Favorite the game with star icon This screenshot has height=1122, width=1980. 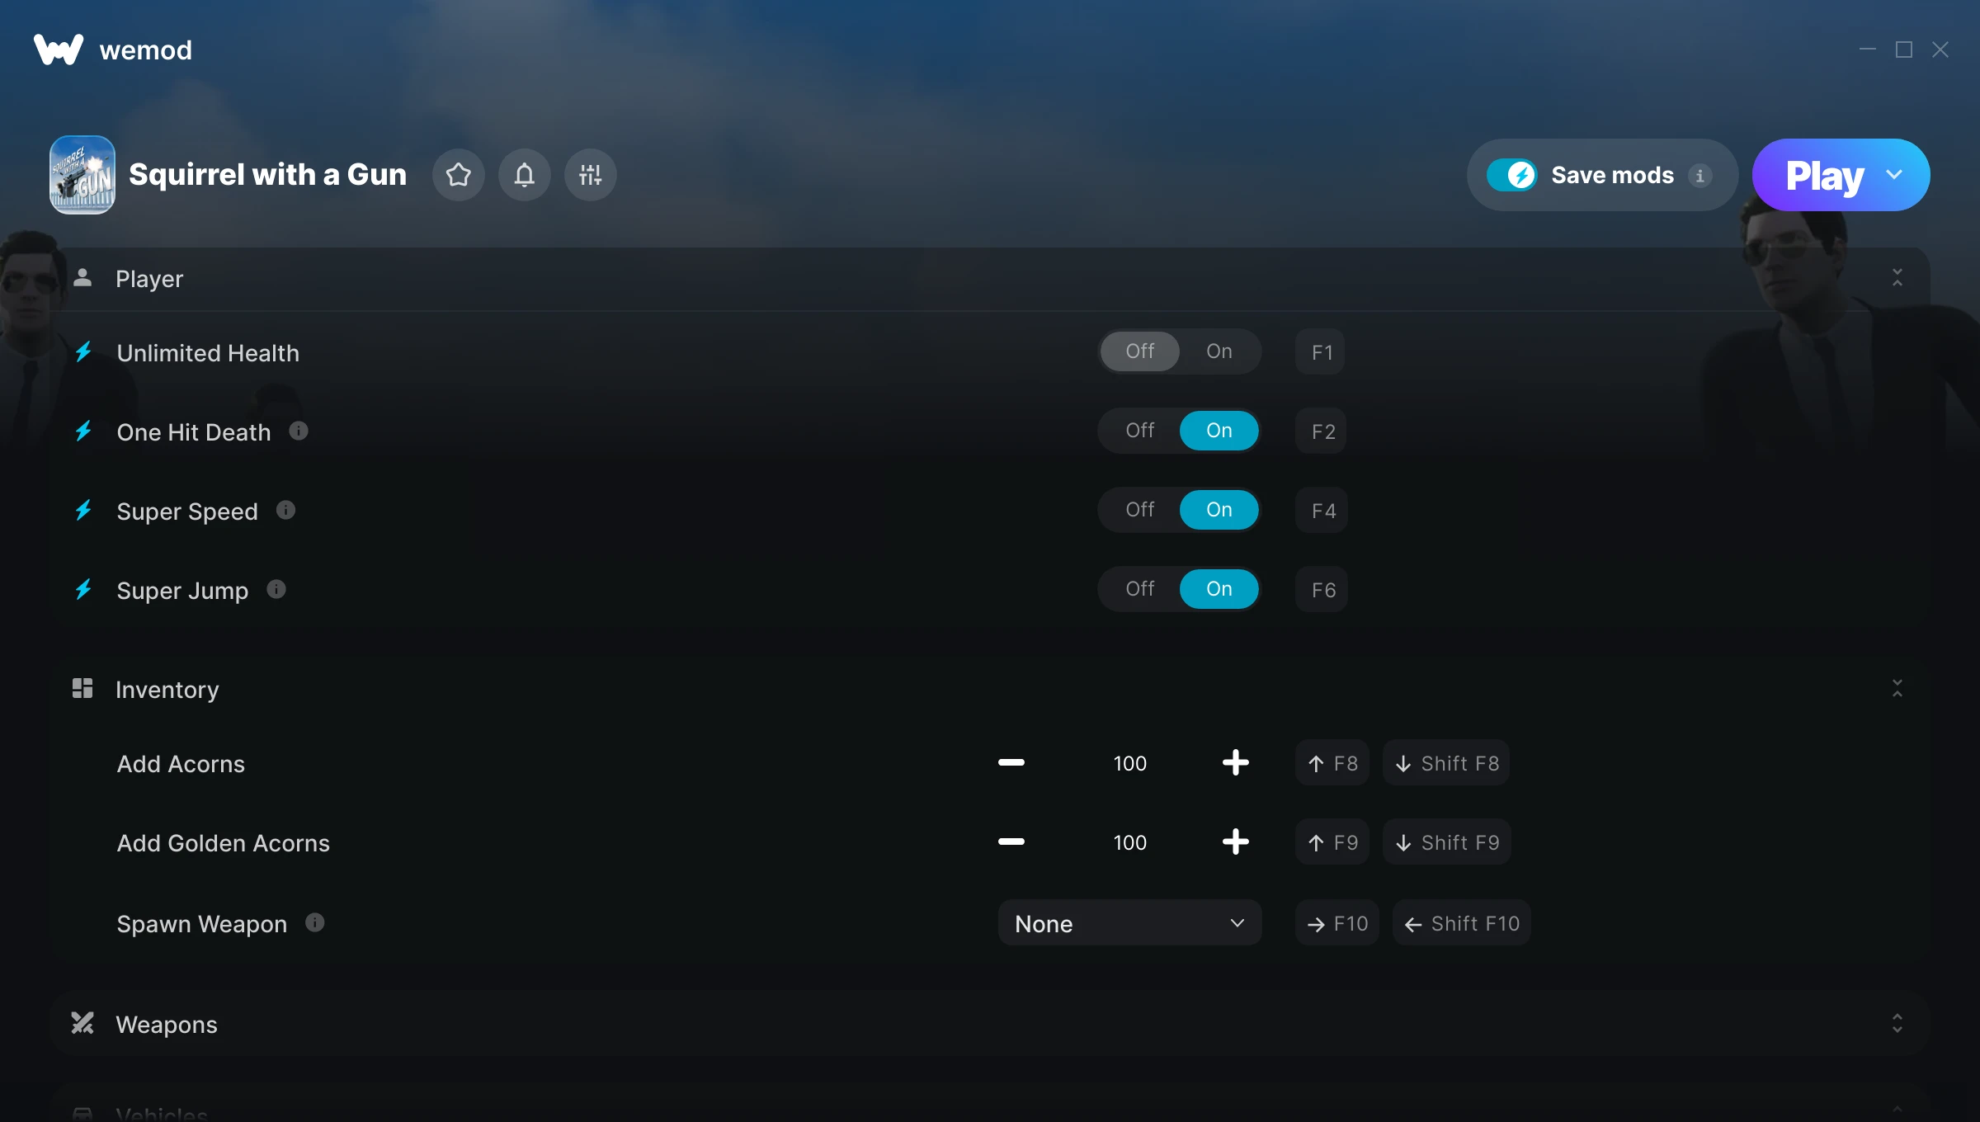tap(459, 175)
